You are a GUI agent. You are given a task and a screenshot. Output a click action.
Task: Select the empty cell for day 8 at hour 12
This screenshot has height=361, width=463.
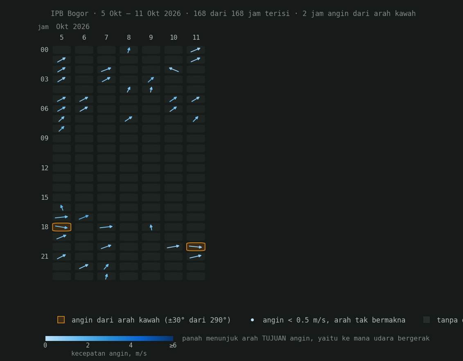coord(129,168)
